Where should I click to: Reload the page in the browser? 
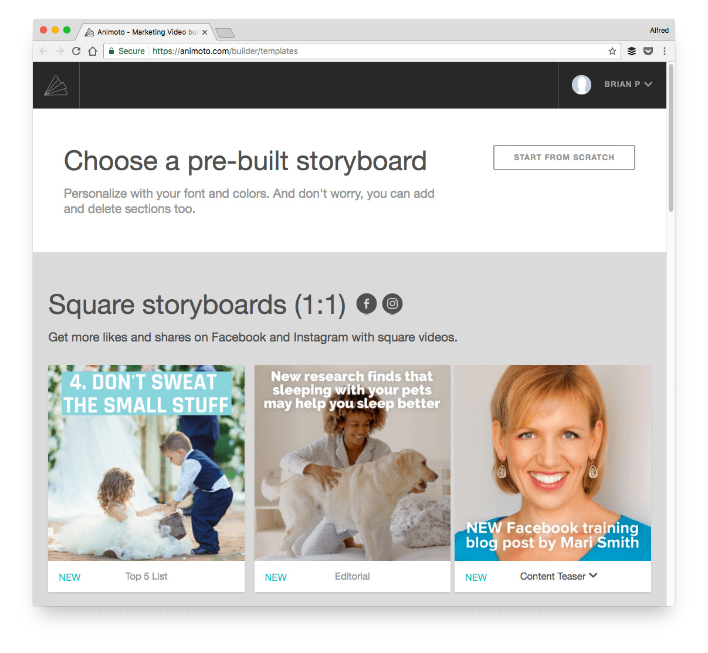pyautogui.click(x=76, y=51)
